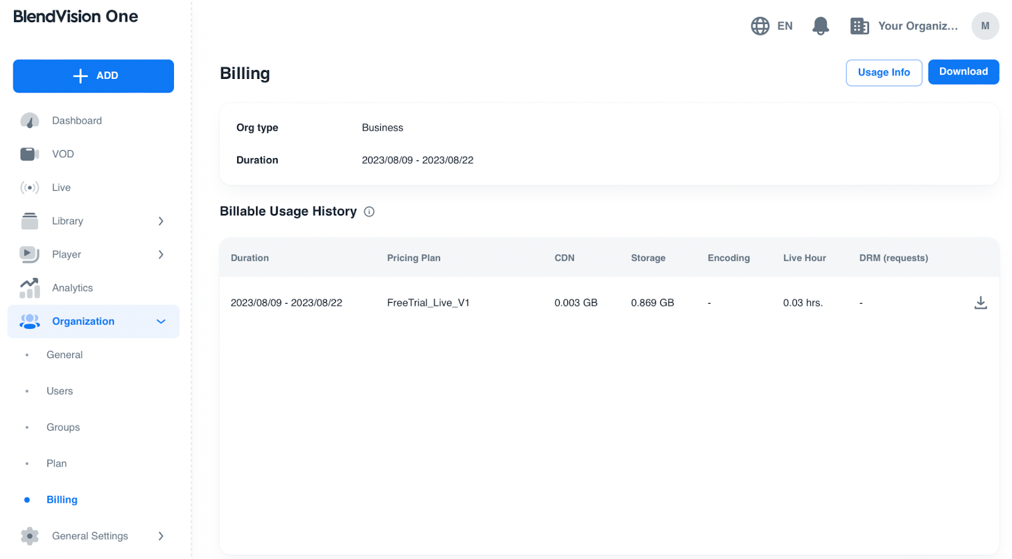Expand the Library submenu chevron
The image size is (1012, 559).
pos(161,221)
